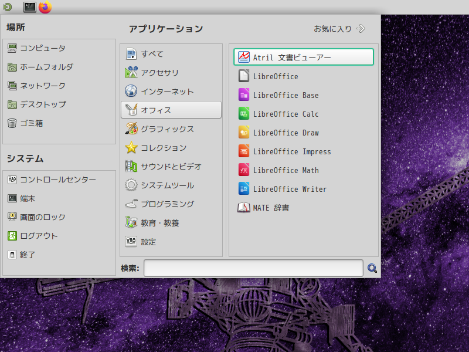Launch Firefox from the top panel
Viewport: 469px width, 352px height.
[x=45, y=7]
